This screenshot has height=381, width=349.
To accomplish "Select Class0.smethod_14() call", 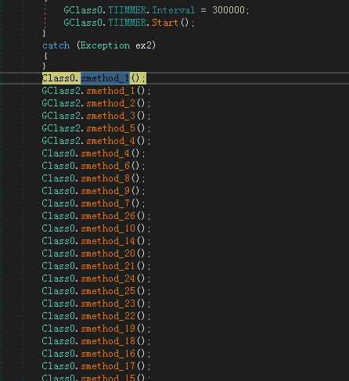I will 96,241.
